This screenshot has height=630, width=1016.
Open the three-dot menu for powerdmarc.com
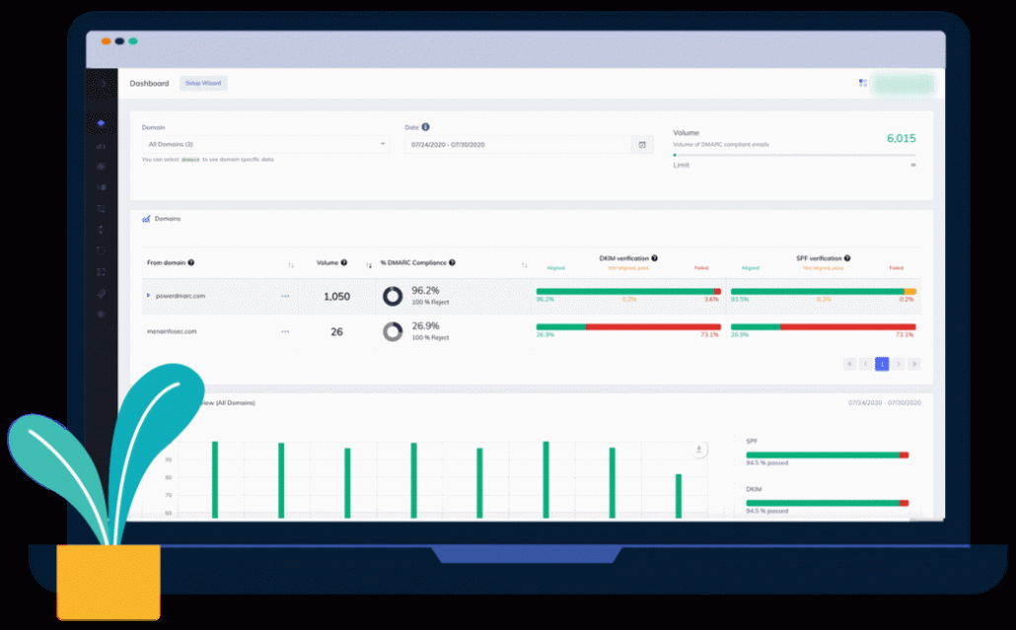pos(285,296)
